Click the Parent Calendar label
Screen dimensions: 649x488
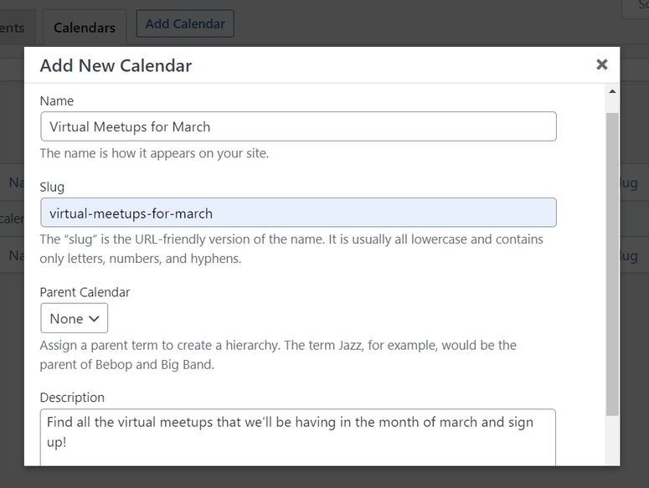pos(85,292)
